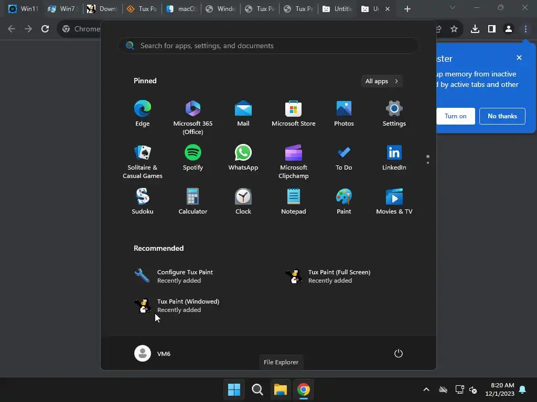The image size is (537, 402).
Task: Go back in Chrome
Action: 12,29
